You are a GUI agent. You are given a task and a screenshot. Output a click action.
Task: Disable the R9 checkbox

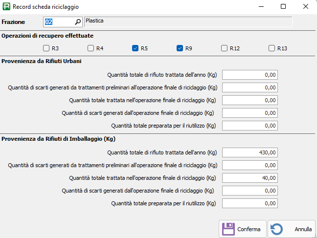click(x=180, y=48)
